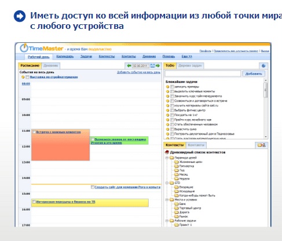Tick checkbox of green 'Возможен звонок' event
282x241 pixels.
click(x=93, y=139)
